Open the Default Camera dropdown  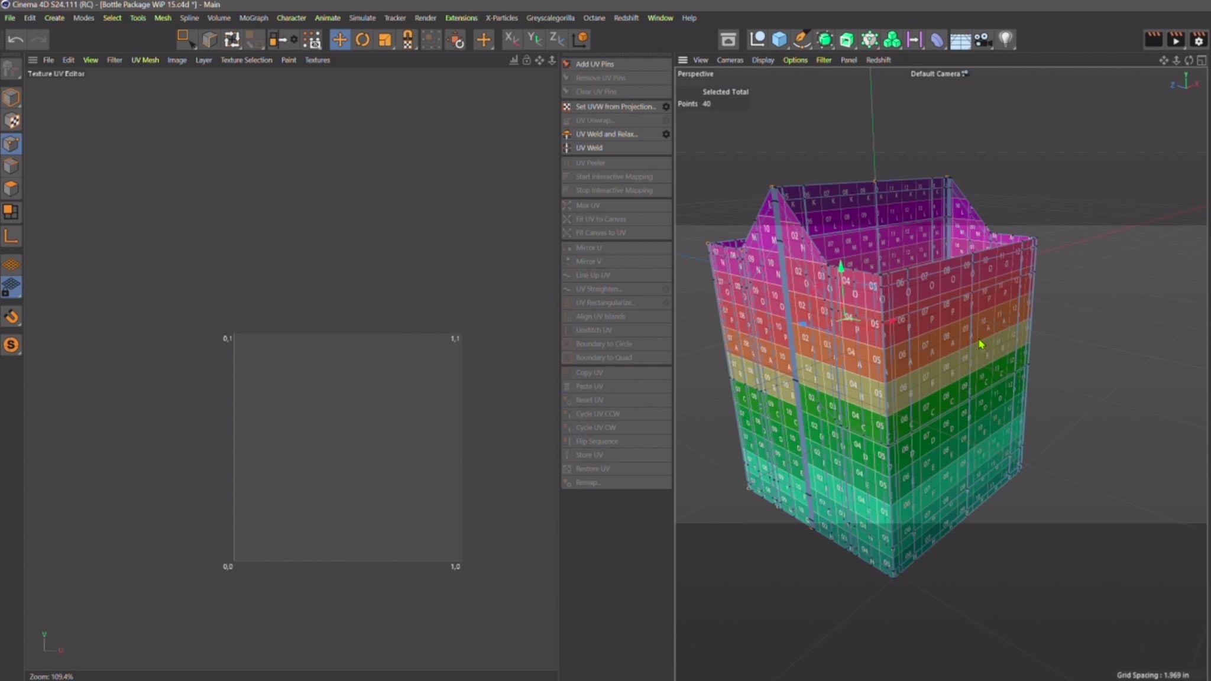(x=938, y=74)
